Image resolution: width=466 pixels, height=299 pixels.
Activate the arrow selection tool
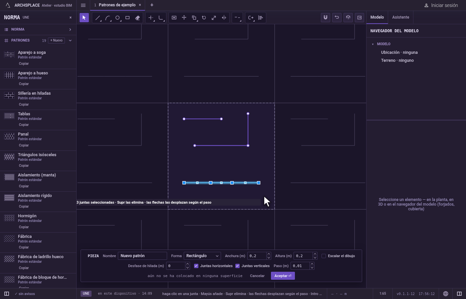84,18
